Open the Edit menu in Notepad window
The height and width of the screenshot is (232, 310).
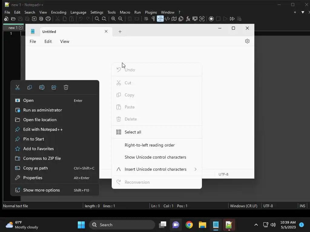[48, 41]
